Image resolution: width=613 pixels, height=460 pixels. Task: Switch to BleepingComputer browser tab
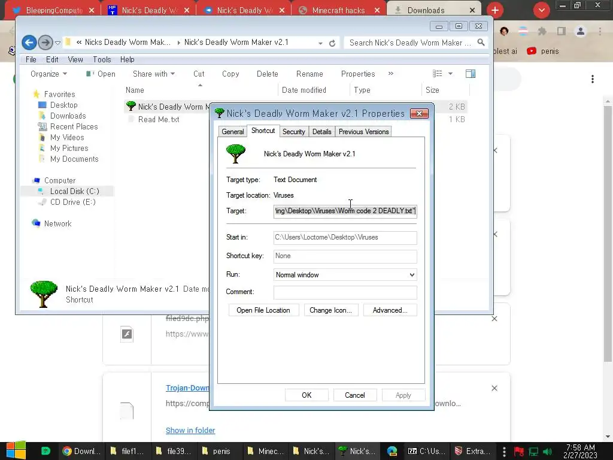53,11
